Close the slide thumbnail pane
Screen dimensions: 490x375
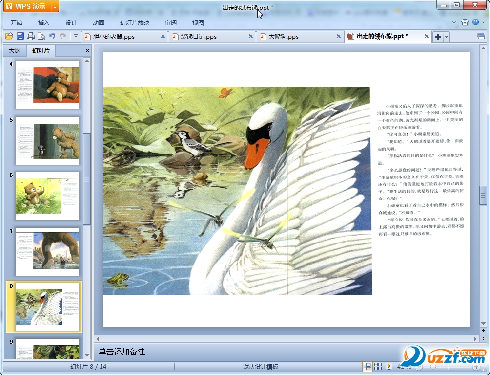point(87,50)
